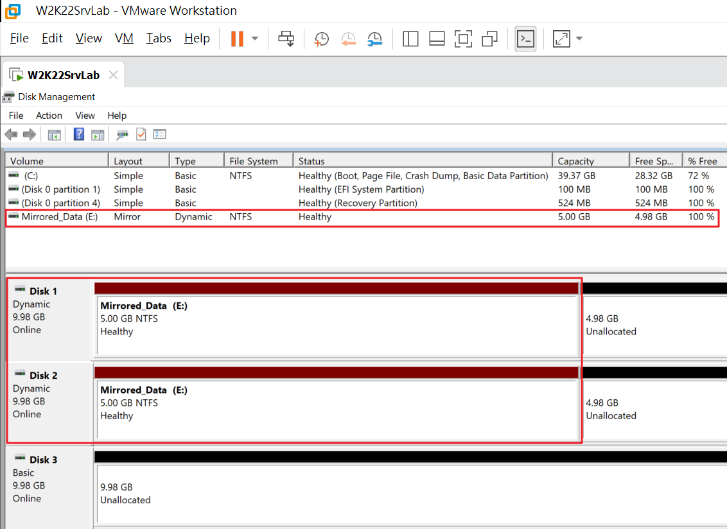Select the Disk 0 partition 4 row
Viewport: 727px width, 529px height.
[x=363, y=203]
